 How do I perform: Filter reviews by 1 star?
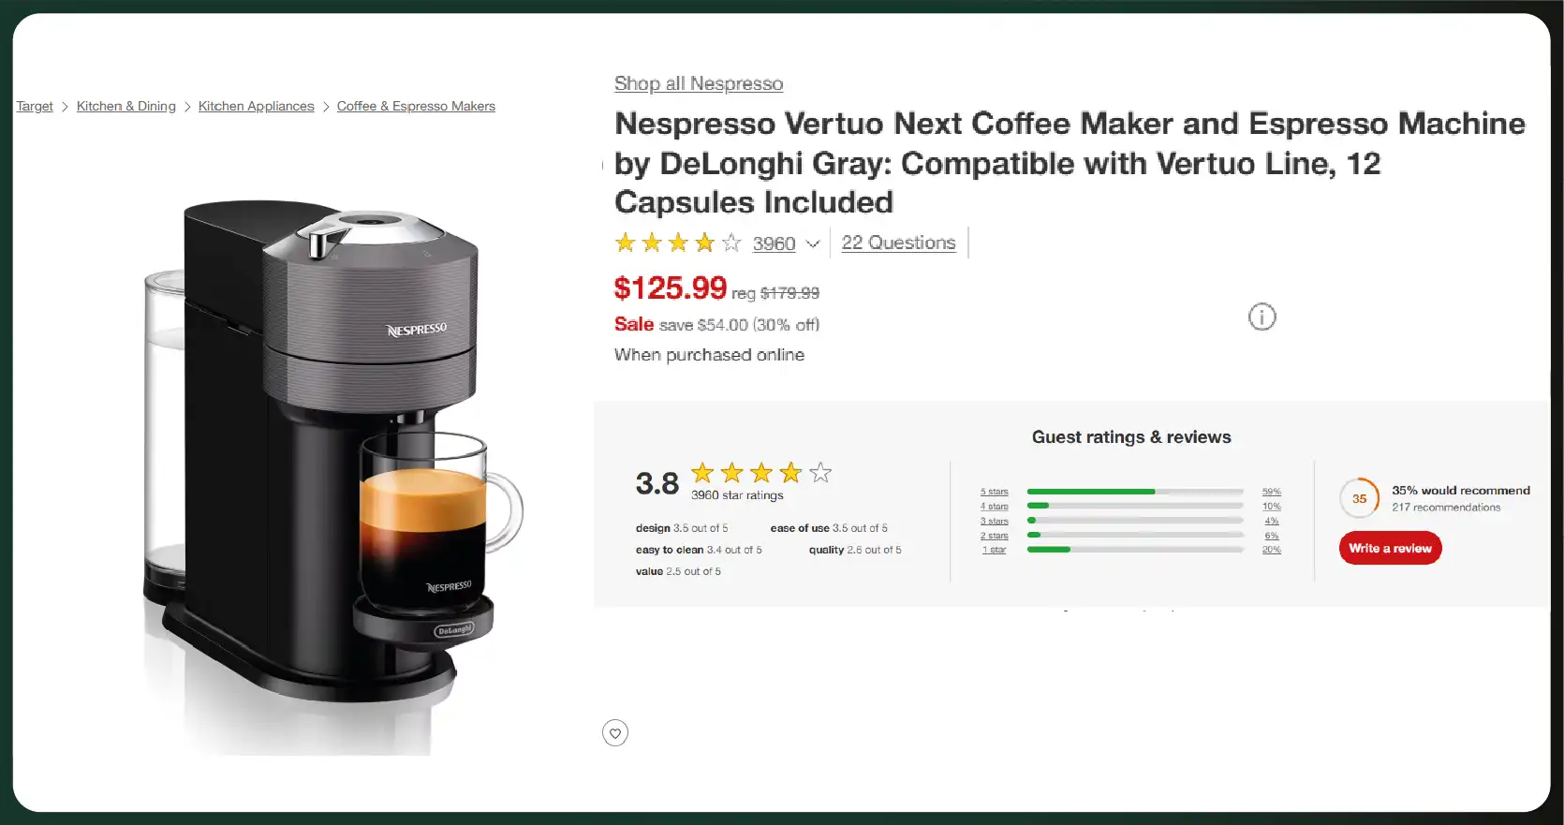click(995, 550)
